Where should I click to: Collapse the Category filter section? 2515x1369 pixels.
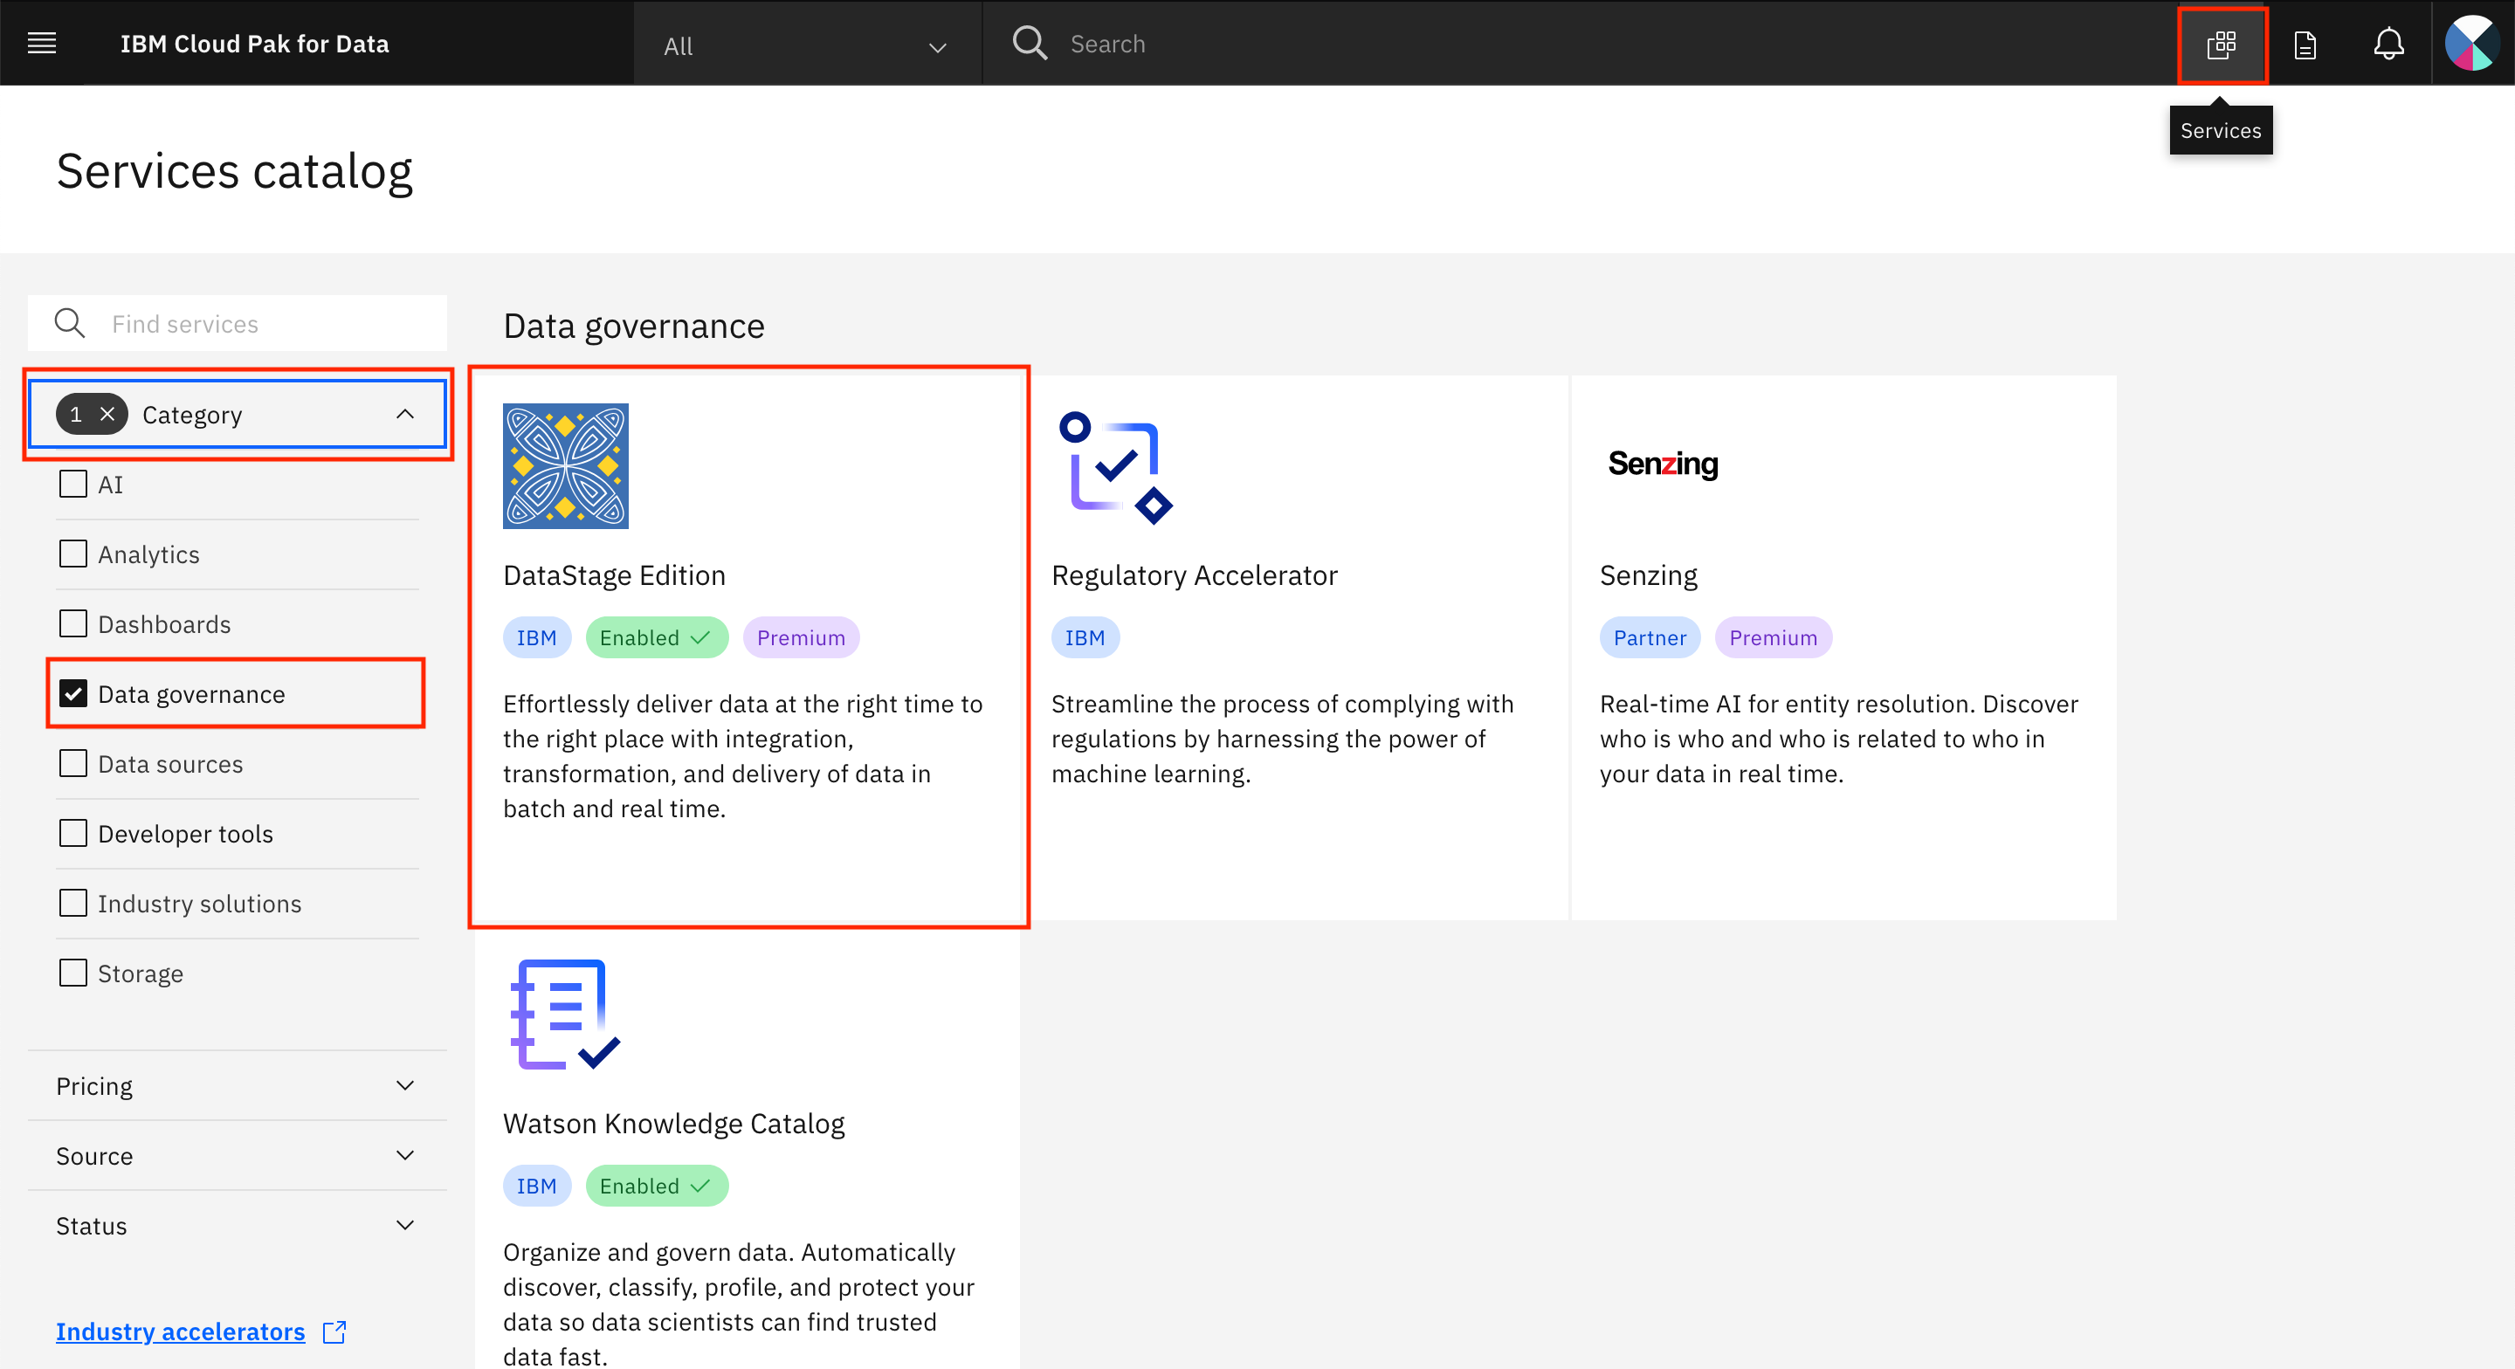pos(405,414)
